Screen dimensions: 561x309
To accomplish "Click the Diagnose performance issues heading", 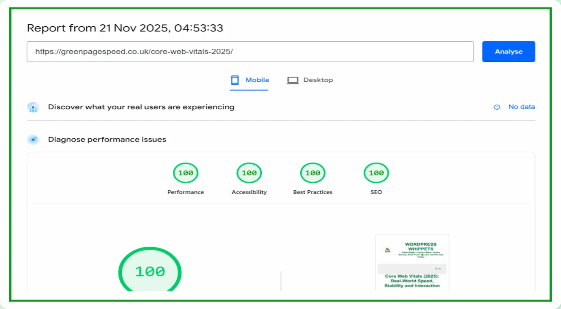I will 107,140.
